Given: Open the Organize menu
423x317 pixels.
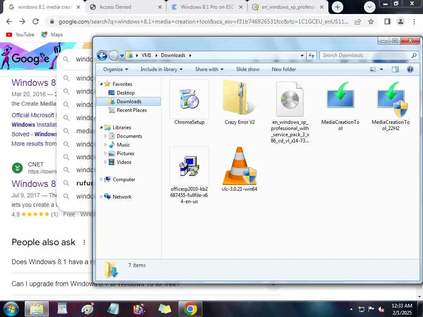Looking at the screenshot, I should point(116,69).
